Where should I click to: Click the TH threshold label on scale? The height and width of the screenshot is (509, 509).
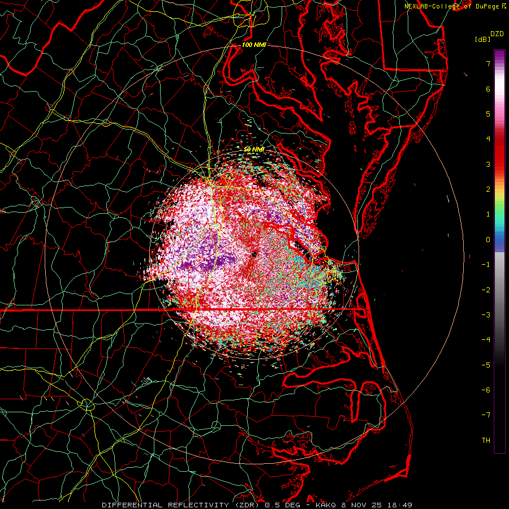point(486,441)
